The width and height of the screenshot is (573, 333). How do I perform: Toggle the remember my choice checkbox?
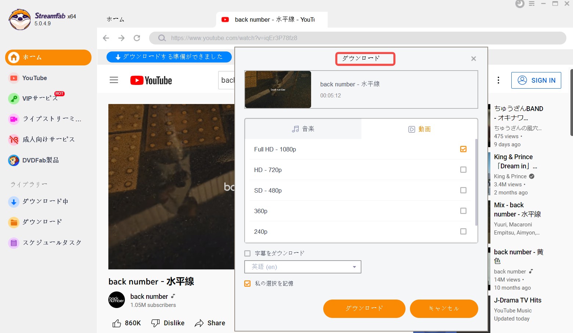tap(248, 283)
